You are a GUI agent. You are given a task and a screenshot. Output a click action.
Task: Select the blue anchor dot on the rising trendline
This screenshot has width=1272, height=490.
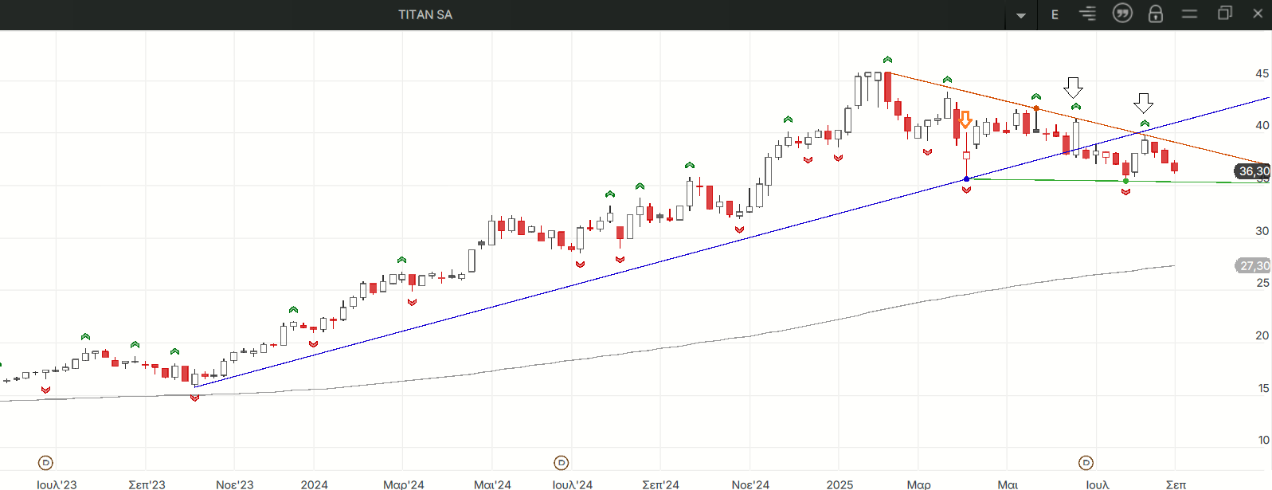pyautogui.click(x=966, y=179)
